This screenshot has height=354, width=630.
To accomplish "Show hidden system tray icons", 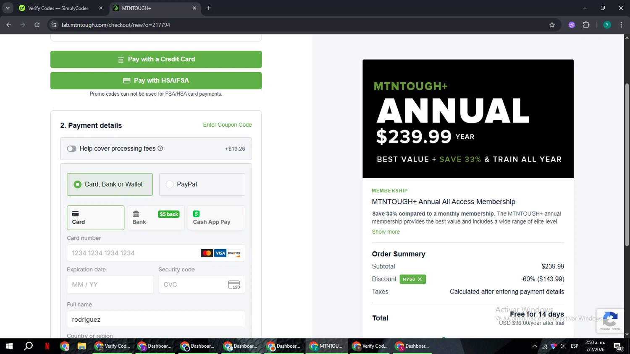I will (x=534, y=346).
